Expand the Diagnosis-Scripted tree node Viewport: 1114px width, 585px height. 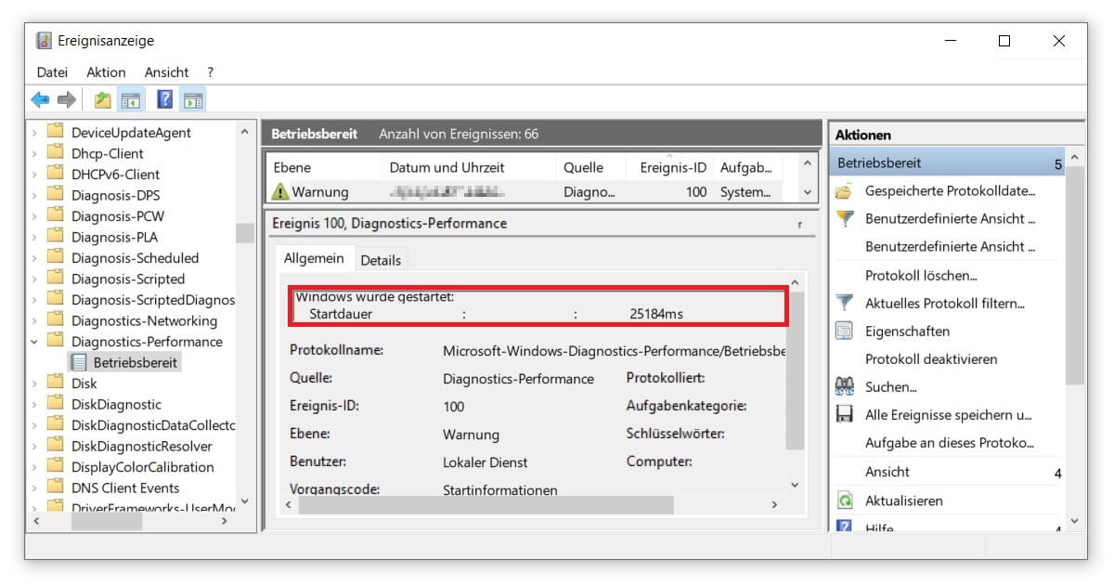pyautogui.click(x=35, y=279)
